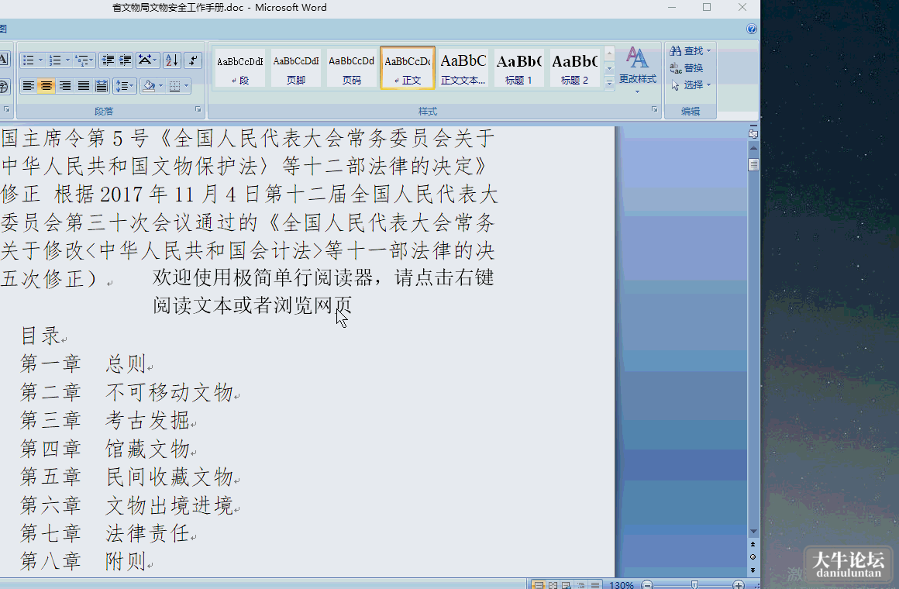Screen dimensions: 899x589
Task: Click the show paragraph marks icon
Action: [193, 60]
